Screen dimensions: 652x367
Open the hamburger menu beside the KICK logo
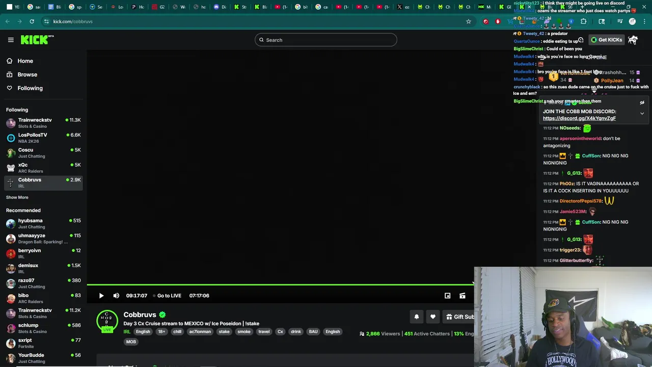pos(11,40)
